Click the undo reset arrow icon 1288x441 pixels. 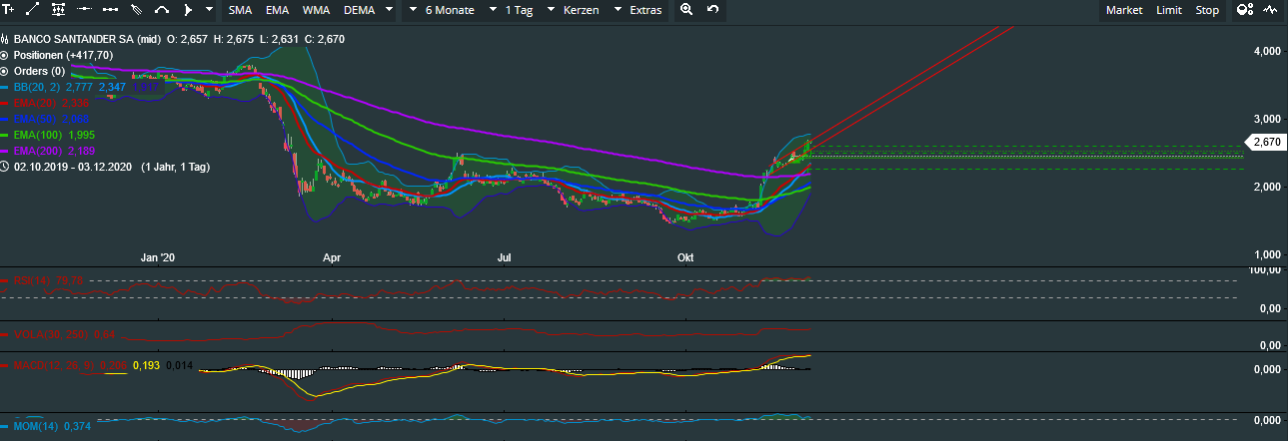[x=712, y=10]
